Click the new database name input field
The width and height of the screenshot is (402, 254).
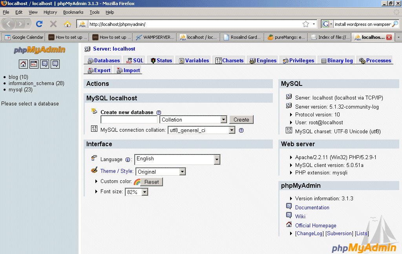129,120
